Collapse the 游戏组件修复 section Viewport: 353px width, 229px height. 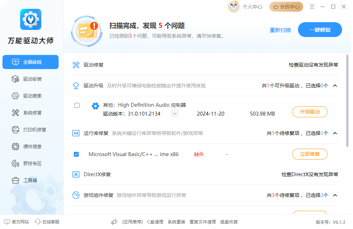[x=335, y=195]
